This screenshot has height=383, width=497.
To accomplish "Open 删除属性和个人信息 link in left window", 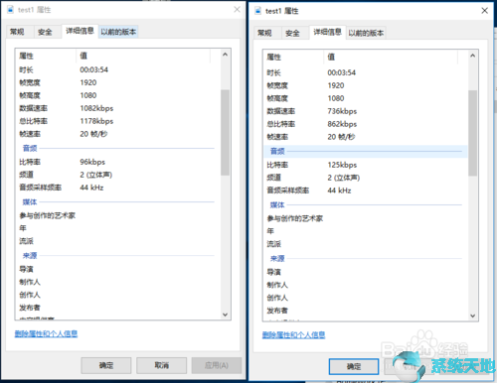I will [x=46, y=333].
